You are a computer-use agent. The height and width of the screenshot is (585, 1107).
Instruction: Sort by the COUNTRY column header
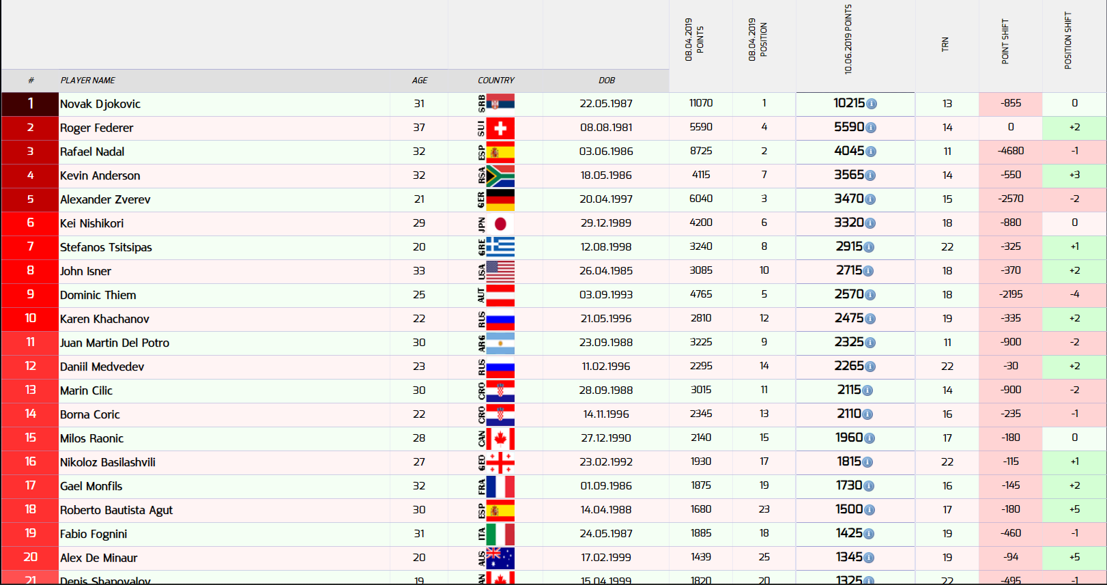coord(495,81)
